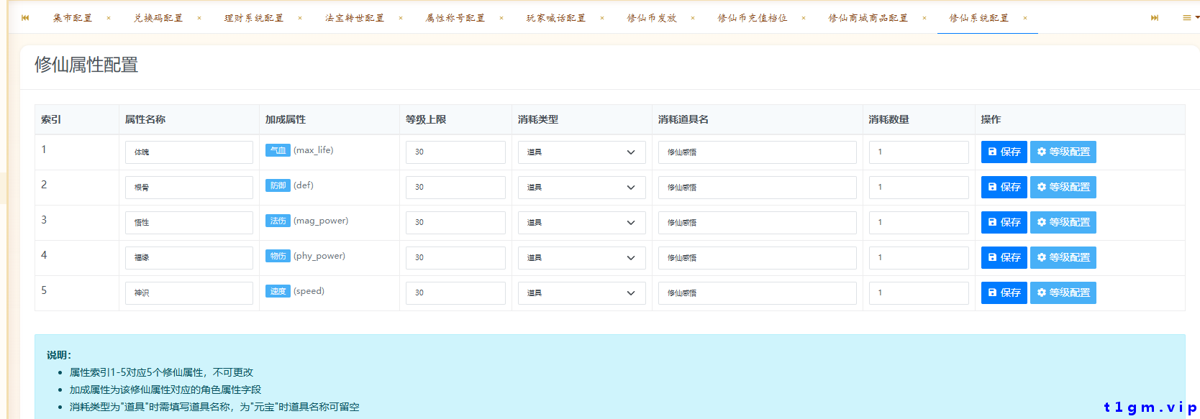1200x419 pixels.
Task: Open the 玩家喊话配置 tab
Action: [x=556, y=18]
